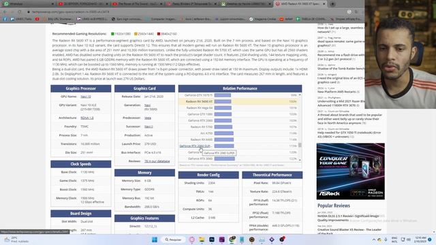Open the taskbar clock and date
436x245 pixels.
click(x=420, y=240)
